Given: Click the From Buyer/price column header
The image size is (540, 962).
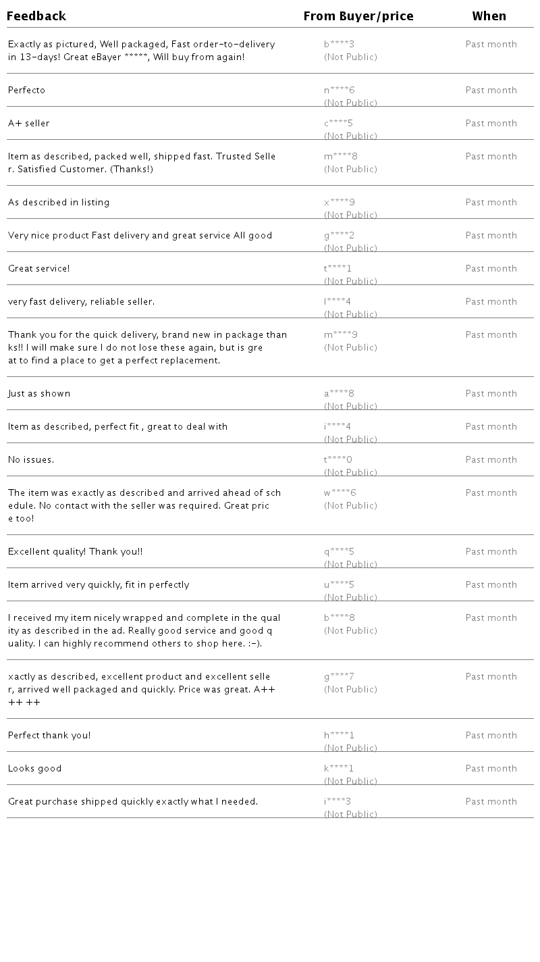Looking at the screenshot, I should 358,16.
